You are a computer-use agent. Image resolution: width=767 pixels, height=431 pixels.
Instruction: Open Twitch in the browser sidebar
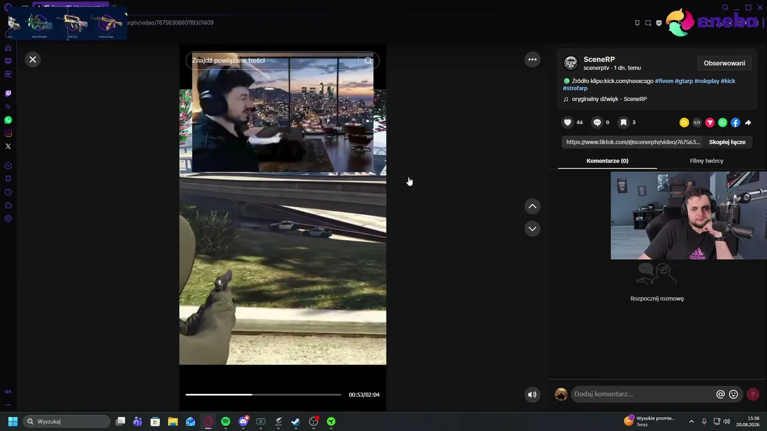tap(8, 93)
